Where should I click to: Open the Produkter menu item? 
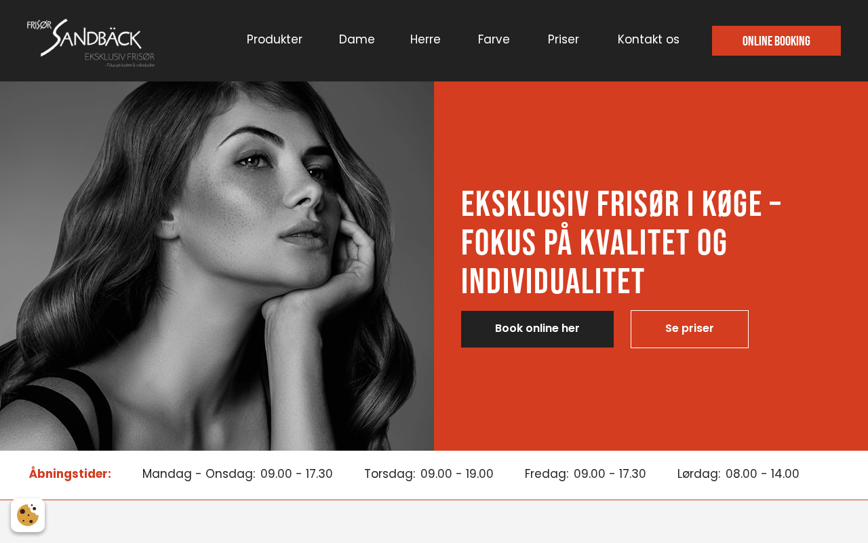click(x=275, y=39)
